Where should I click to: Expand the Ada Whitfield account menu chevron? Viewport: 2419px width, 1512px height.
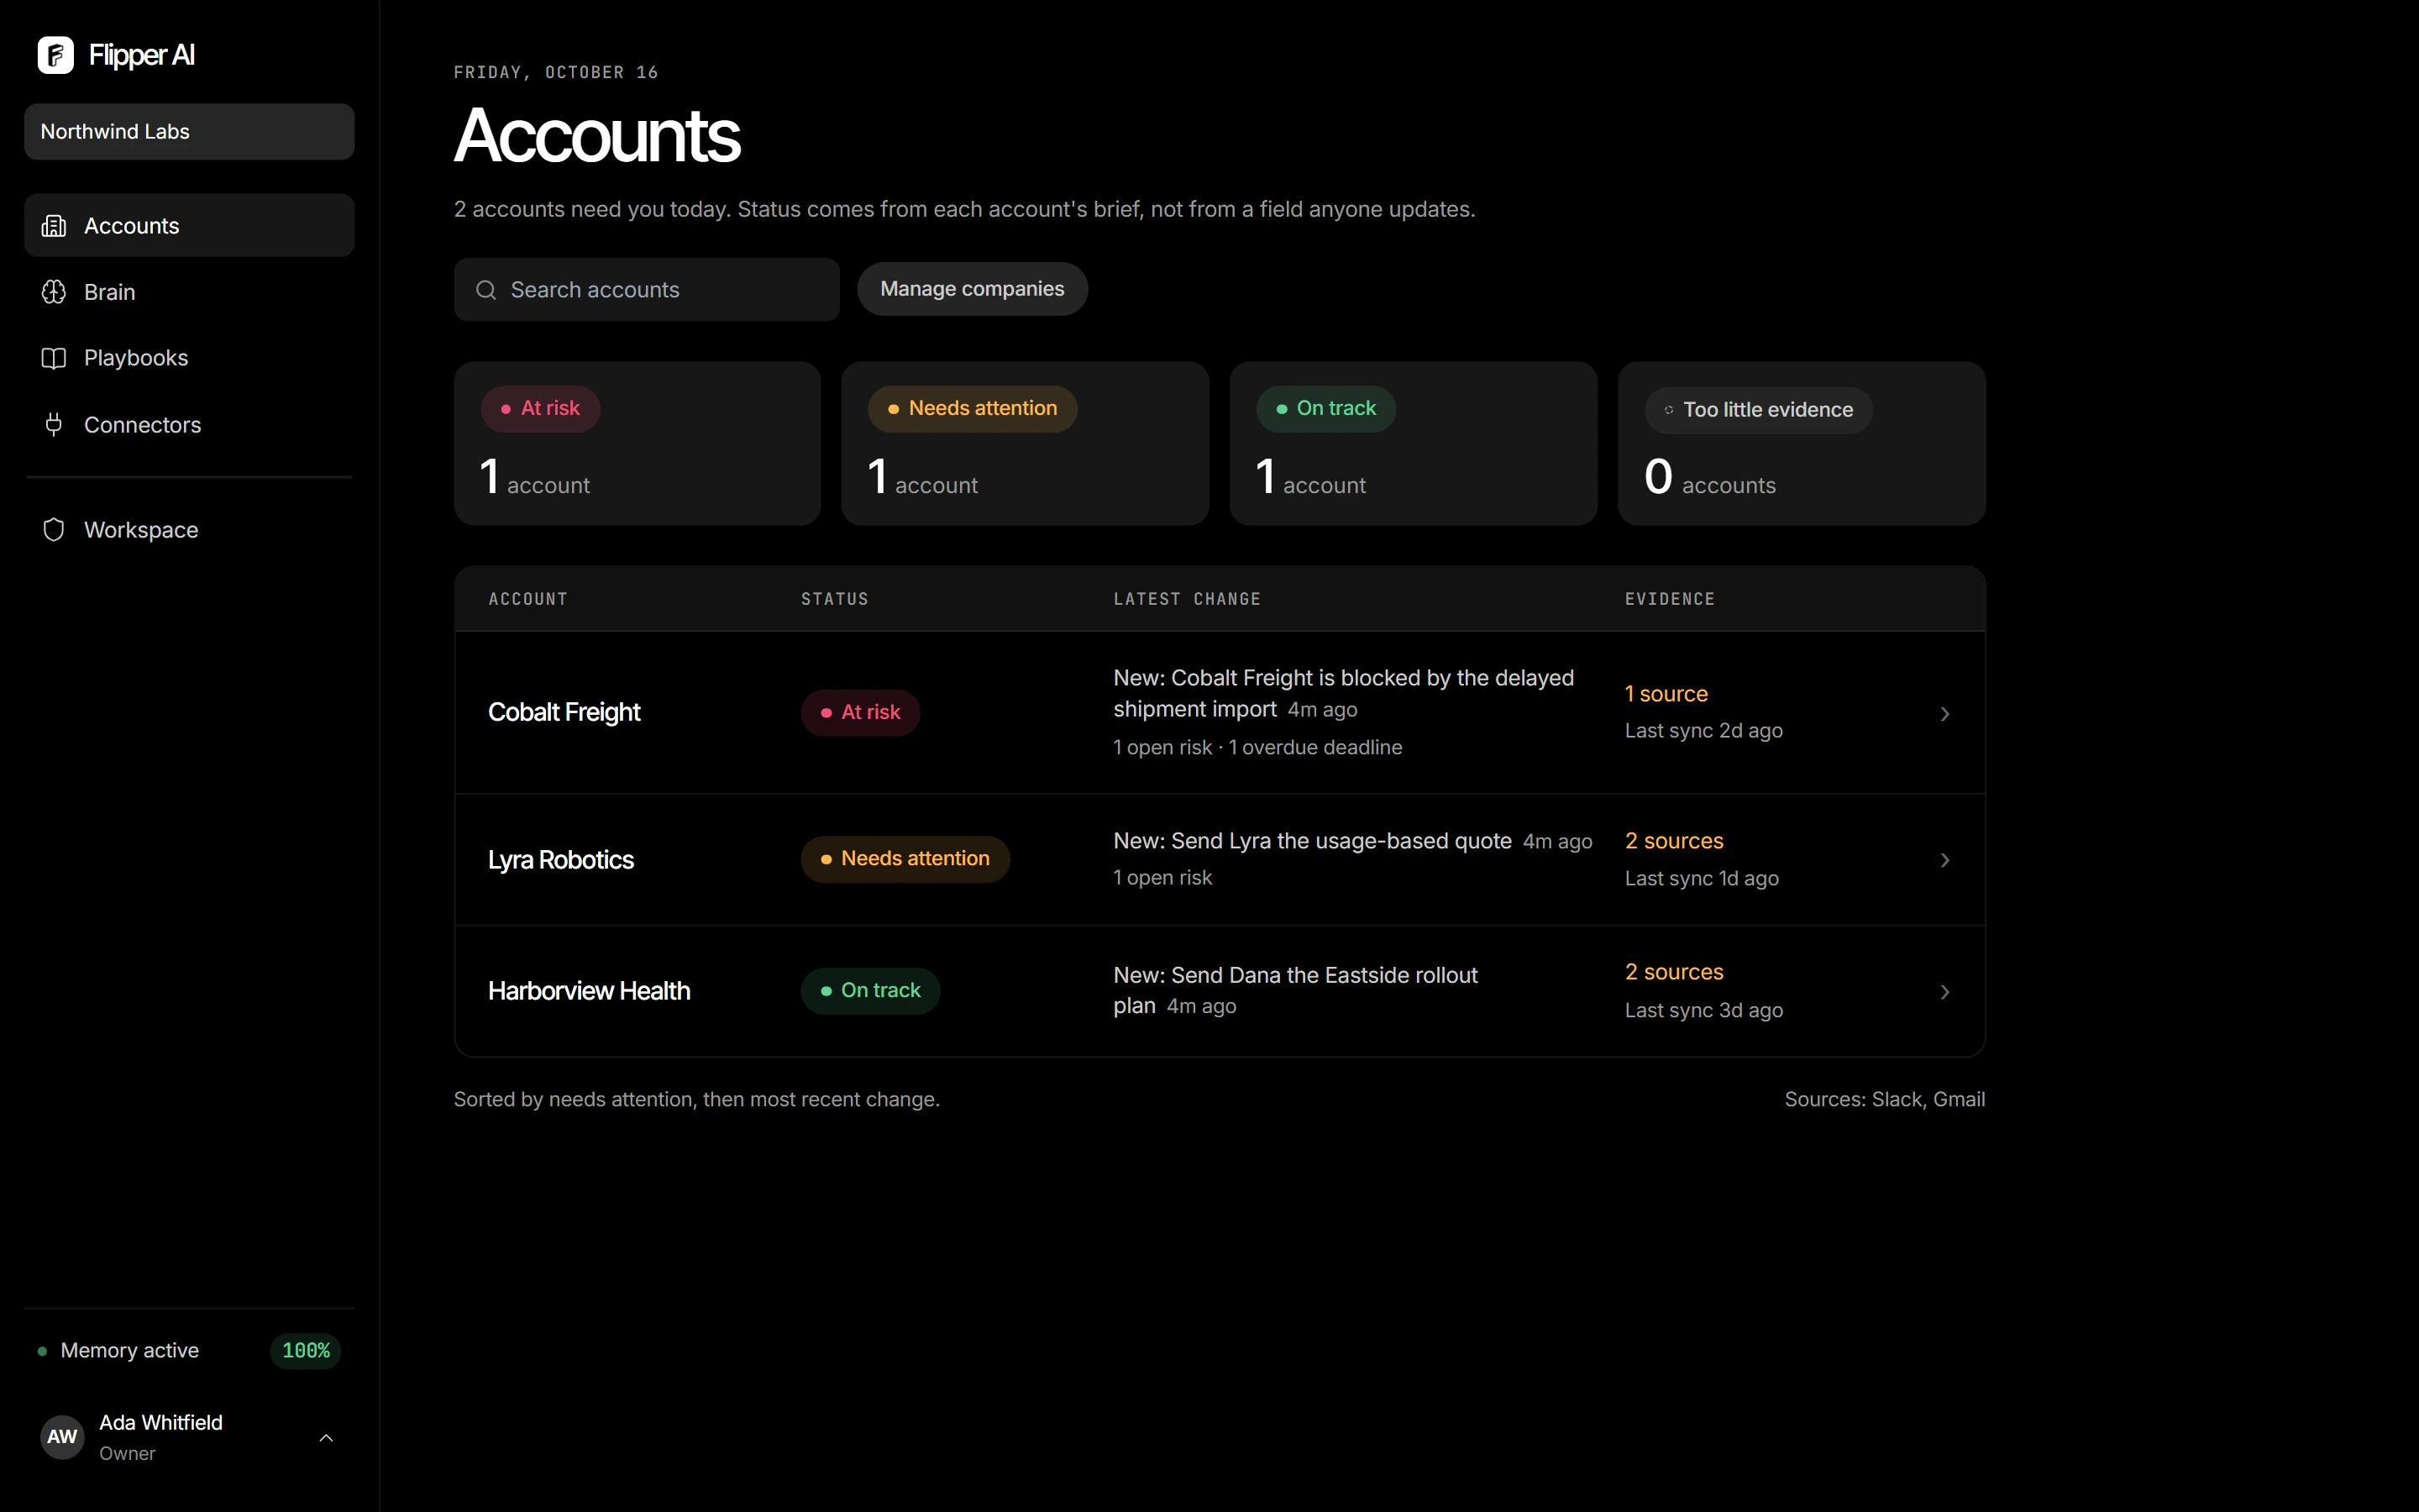[x=326, y=1438]
